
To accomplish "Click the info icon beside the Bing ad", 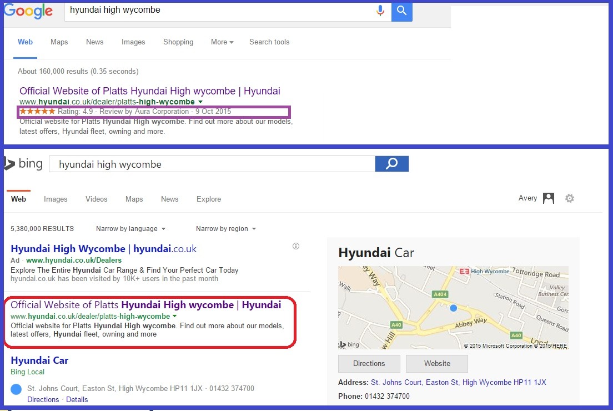I will pos(296,246).
